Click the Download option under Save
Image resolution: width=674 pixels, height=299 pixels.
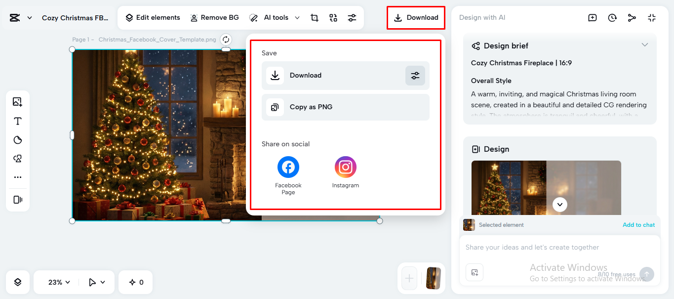pos(345,76)
